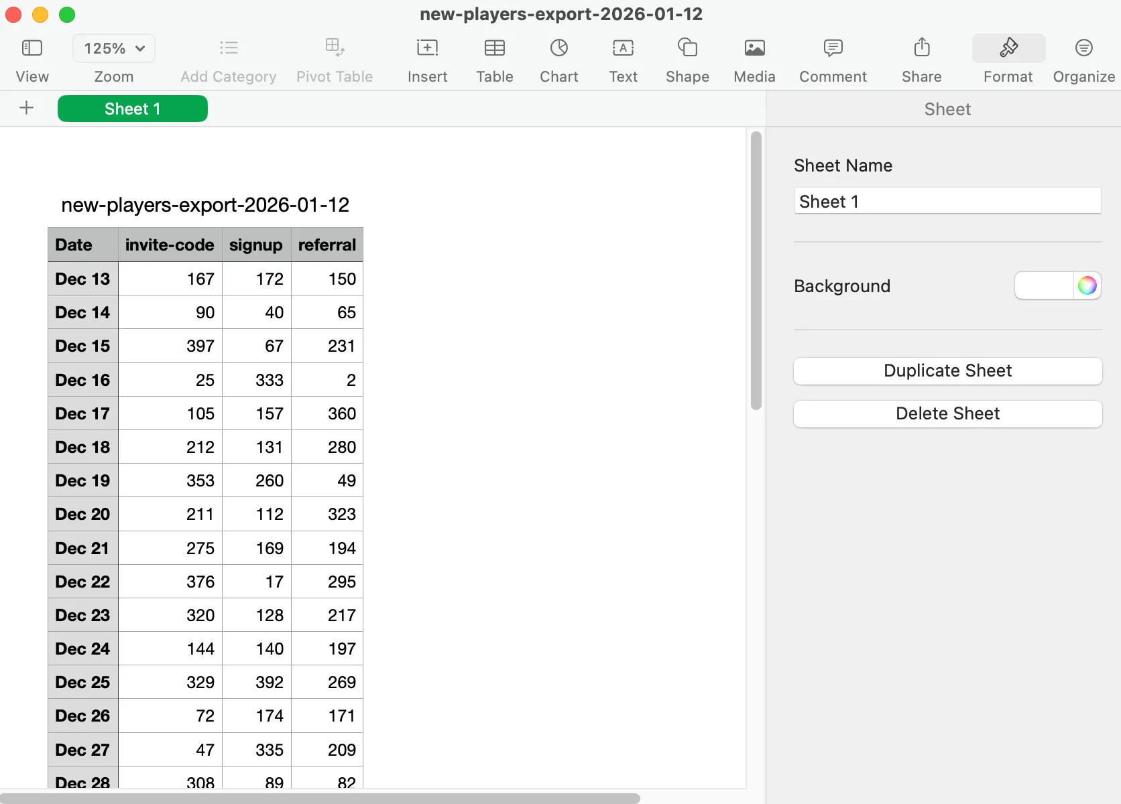
Task: Add a Text box
Action: coord(623,48)
